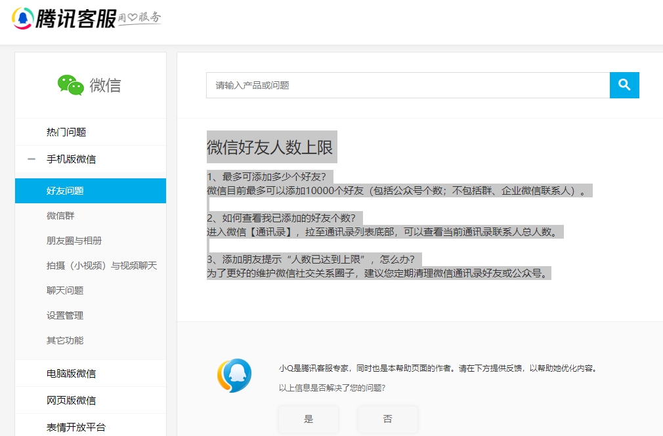Click question 1、最多可添加多少个好友？

click(267, 176)
